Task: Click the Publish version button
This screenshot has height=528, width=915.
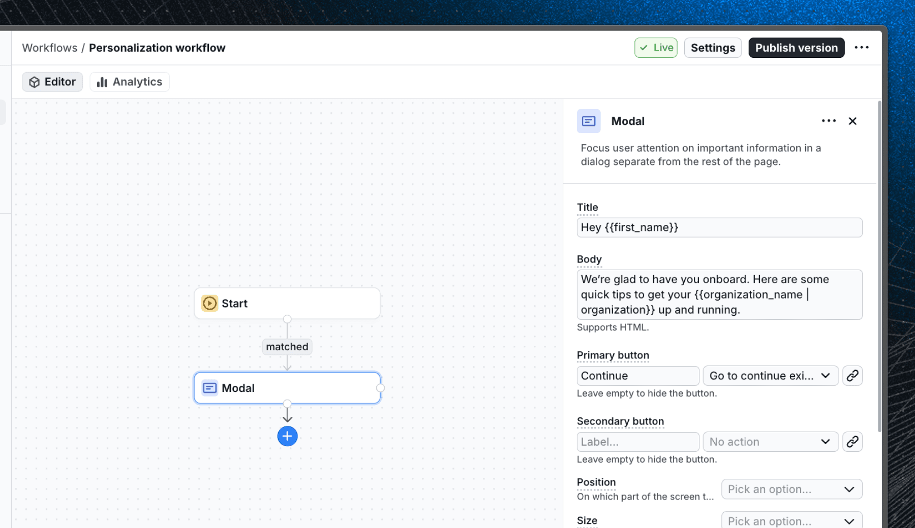Action: click(796, 47)
